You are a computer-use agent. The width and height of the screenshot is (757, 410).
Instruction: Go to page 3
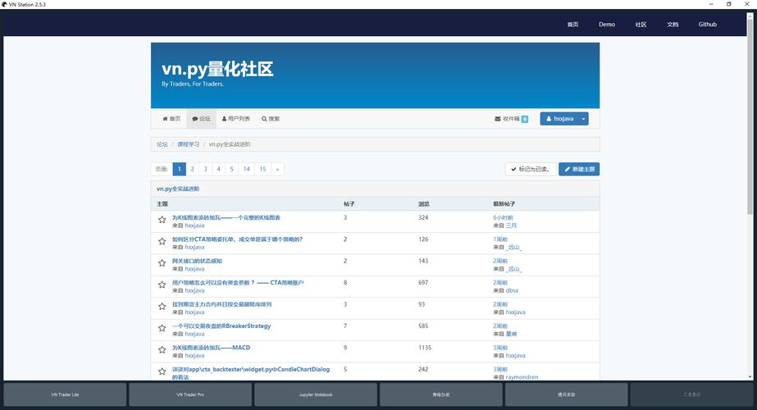tap(205, 169)
